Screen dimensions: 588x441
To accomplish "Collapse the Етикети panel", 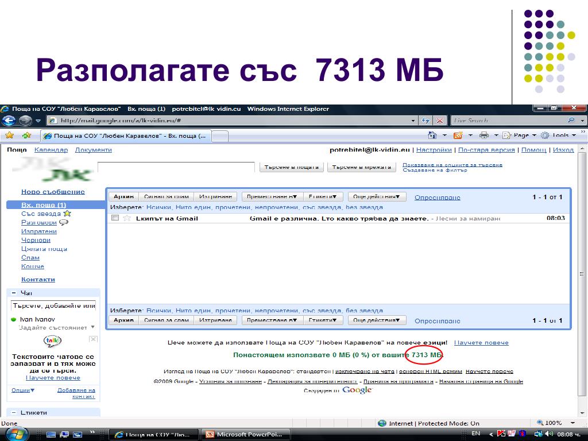I will coord(14,412).
